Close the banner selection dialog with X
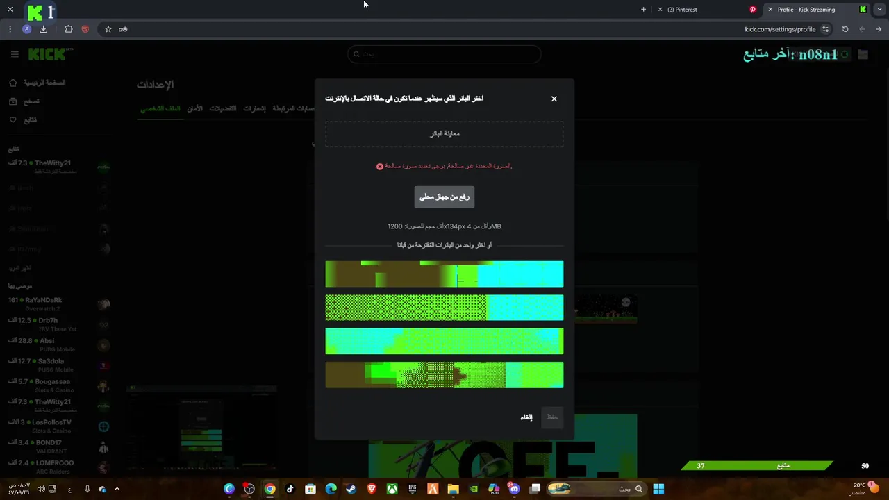The image size is (889, 500). point(554,99)
